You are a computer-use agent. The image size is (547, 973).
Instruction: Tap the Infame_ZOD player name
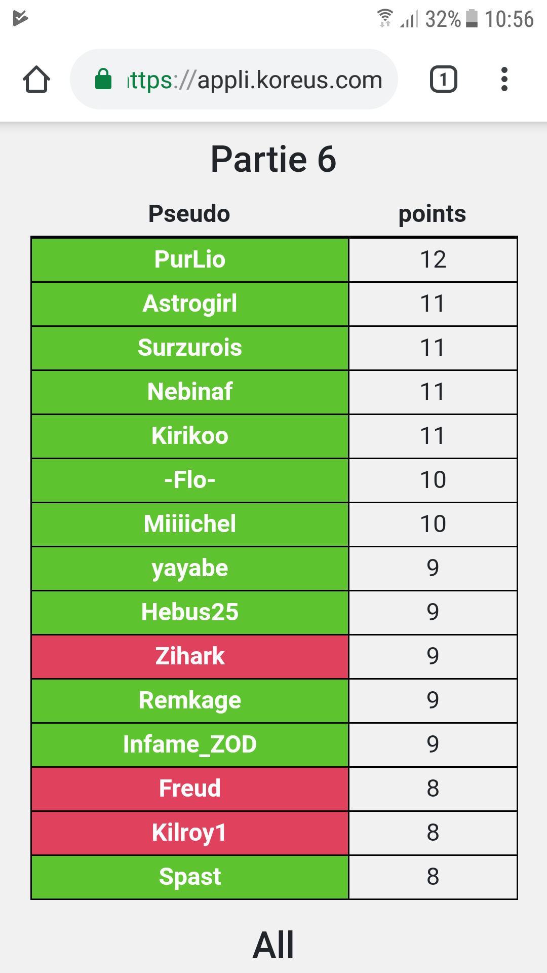pyautogui.click(x=190, y=744)
